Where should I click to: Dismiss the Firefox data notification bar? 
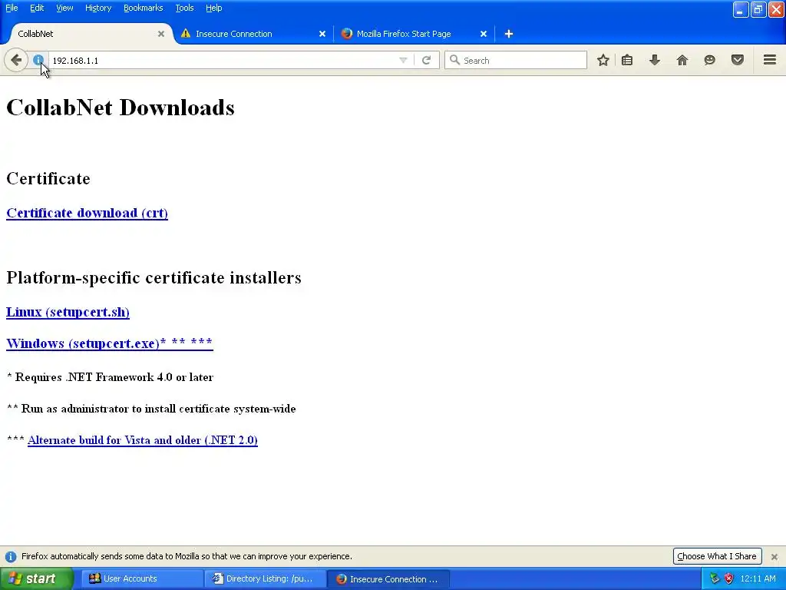pyautogui.click(x=774, y=556)
